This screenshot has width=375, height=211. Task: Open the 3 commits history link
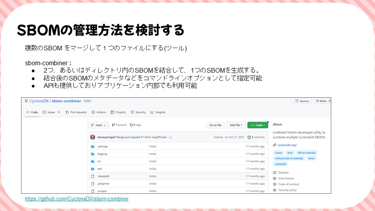click(256, 137)
